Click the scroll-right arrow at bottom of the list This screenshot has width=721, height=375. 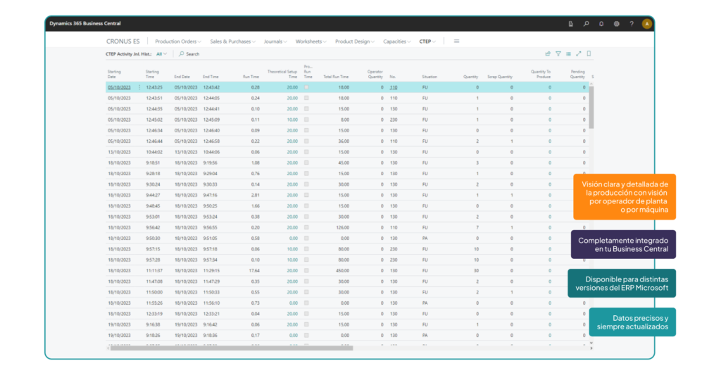(x=591, y=348)
